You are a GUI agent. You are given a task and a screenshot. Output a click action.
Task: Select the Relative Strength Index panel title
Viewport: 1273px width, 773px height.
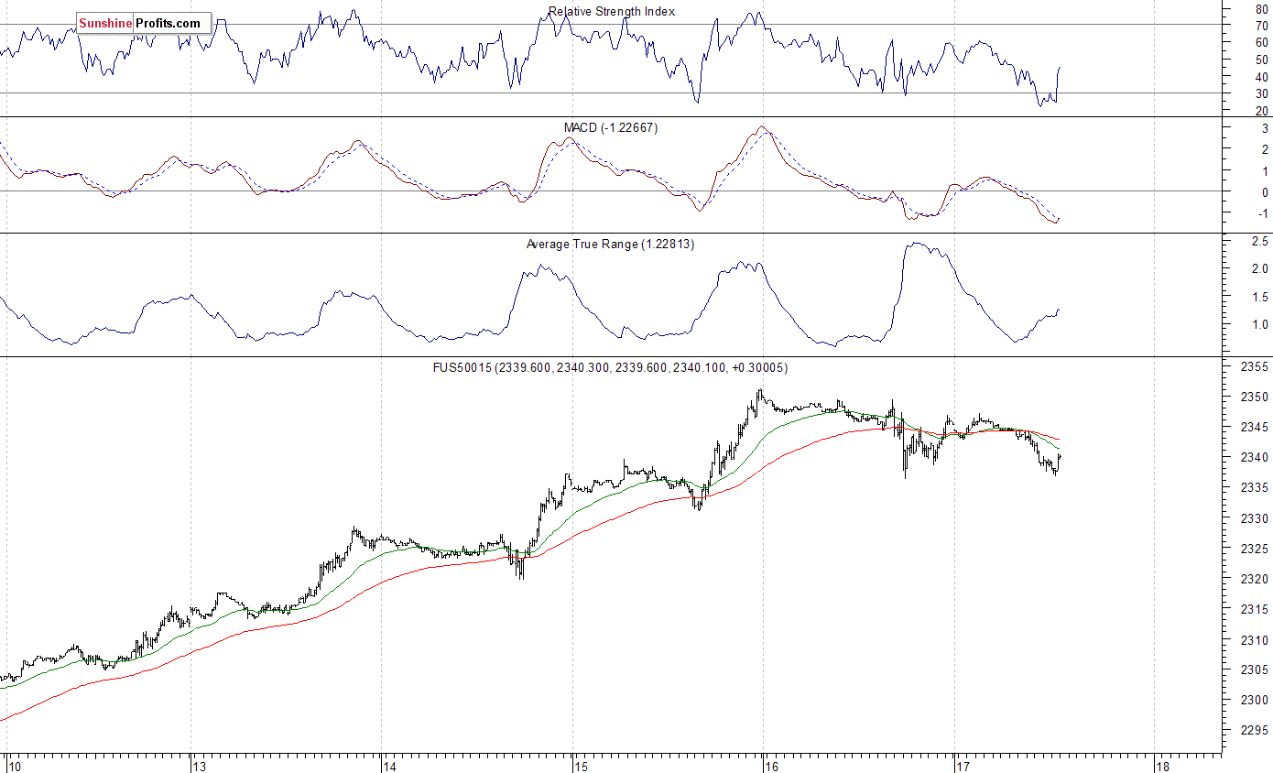click(x=612, y=12)
